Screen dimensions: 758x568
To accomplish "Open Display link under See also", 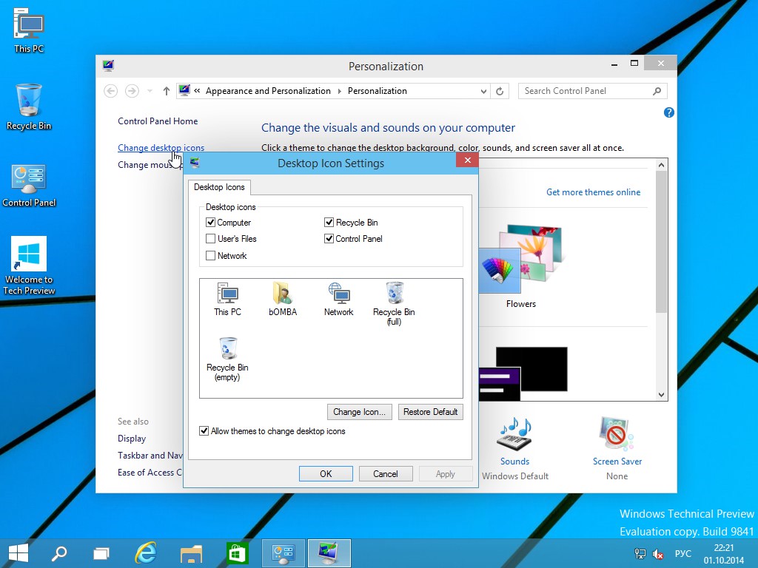I will 132,439.
